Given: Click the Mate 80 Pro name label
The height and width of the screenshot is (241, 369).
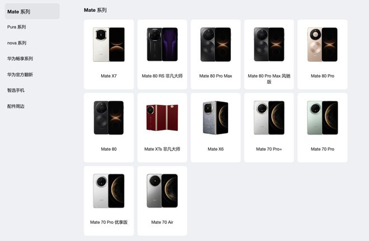Looking at the screenshot, I should (x=323, y=76).
